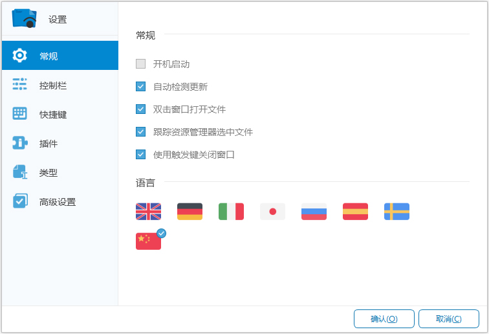Toggle 双击窗口打开文件 checkbox
Image resolution: width=489 pixels, height=334 pixels.
pyautogui.click(x=141, y=109)
